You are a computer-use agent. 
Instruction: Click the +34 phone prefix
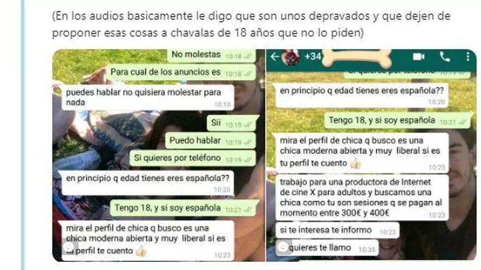click(313, 57)
